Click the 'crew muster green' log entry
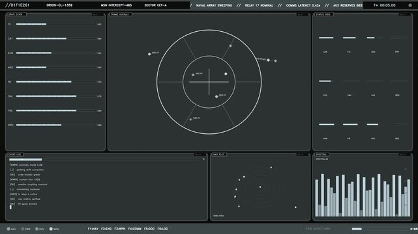418x234 pixels. [x=25, y=175]
